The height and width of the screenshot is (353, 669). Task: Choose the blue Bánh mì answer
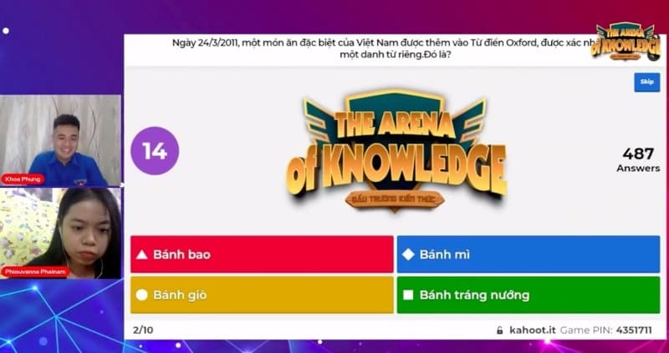pyautogui.click(x=529, y=255)
